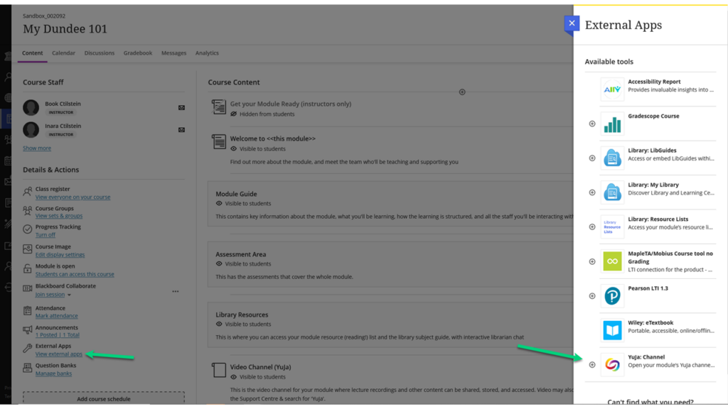Close the External Apps panel

(572, 23)
